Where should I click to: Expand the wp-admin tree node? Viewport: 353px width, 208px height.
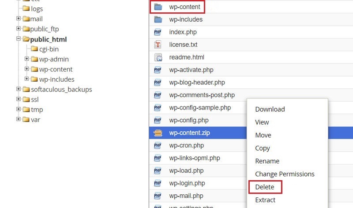26,59
